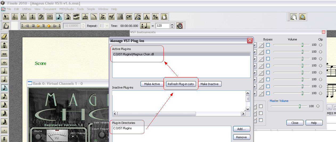Screen dimensions: 336x142
Task: Open the Simple menu
Action: [91, 9]
